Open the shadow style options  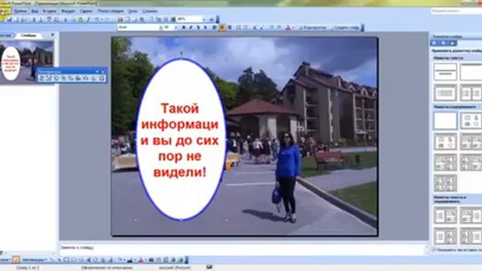[x=174, y=260]
